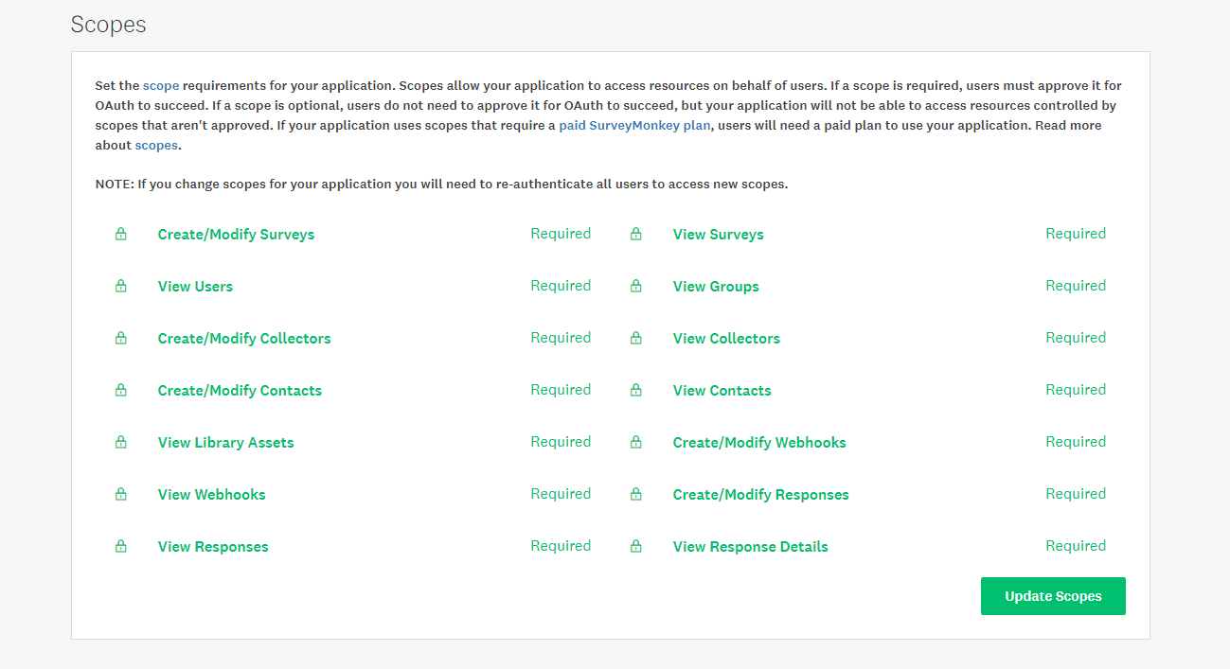
Task: Click the lock icon beside View Webhooks
Action: 120,493
